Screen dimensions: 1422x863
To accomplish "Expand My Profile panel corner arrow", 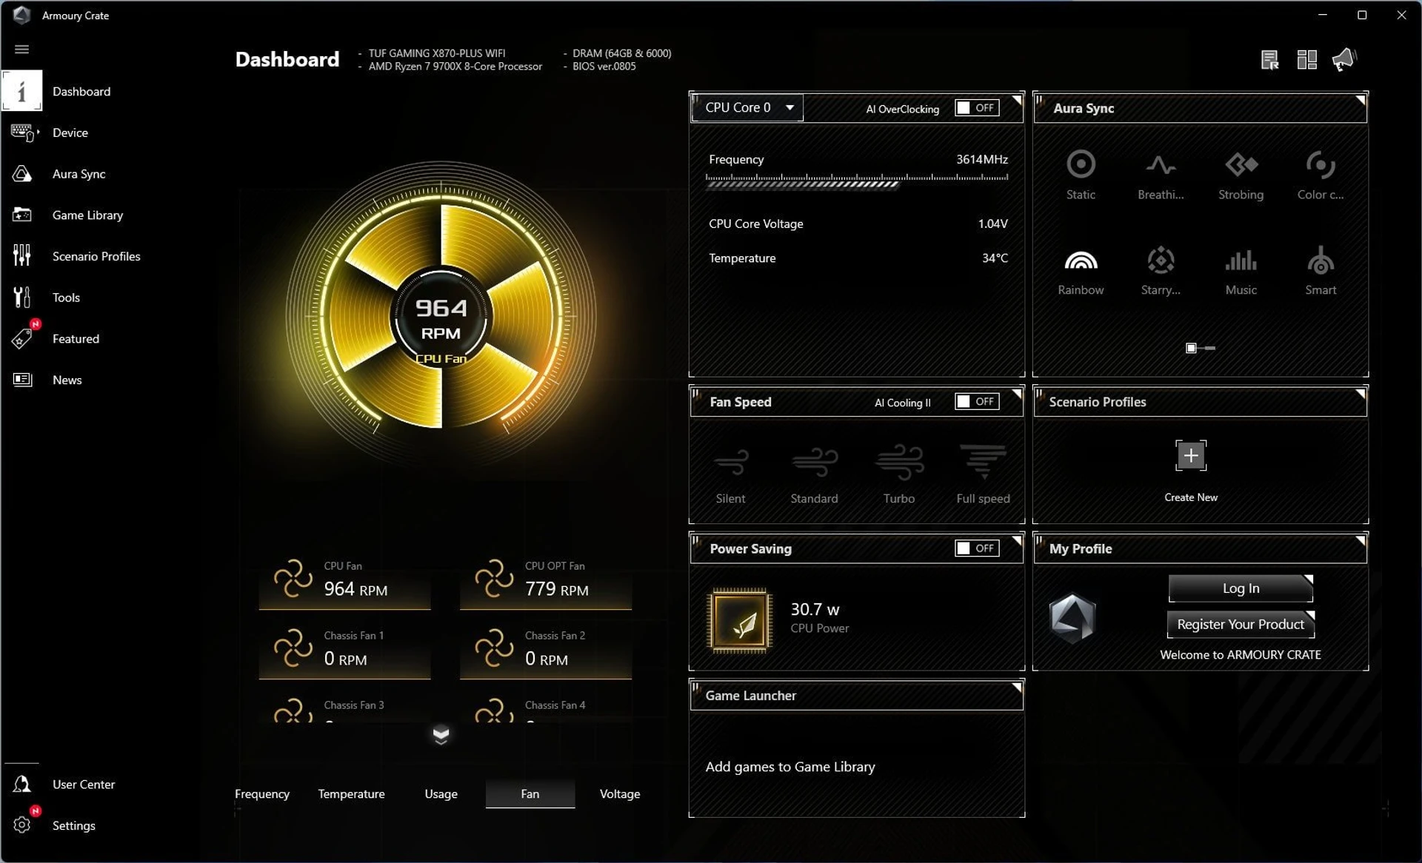I will click(x=1361, y=540).
